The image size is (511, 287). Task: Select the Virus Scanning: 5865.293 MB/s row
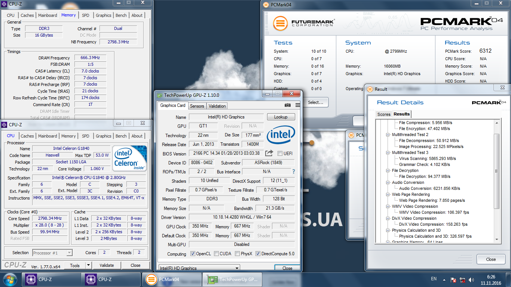point(427,158)
